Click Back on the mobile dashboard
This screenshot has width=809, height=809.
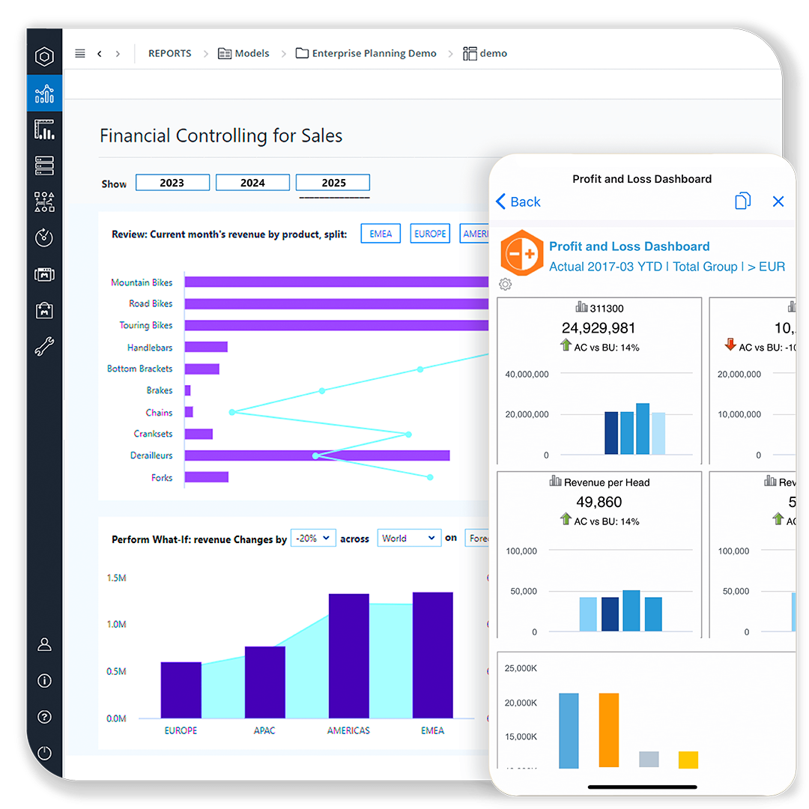[518, 202]
